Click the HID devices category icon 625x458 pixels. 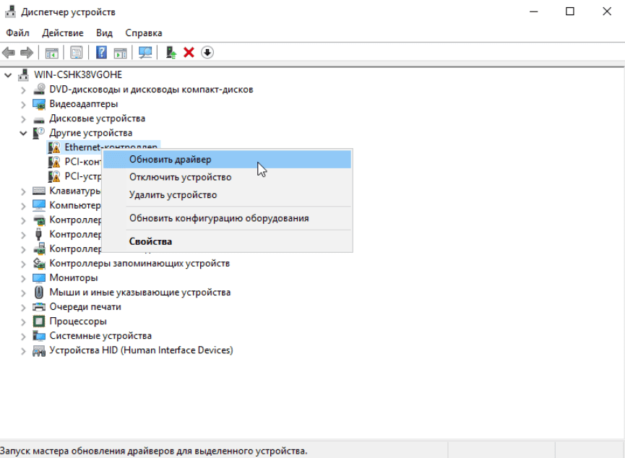(x=39, y=350)
